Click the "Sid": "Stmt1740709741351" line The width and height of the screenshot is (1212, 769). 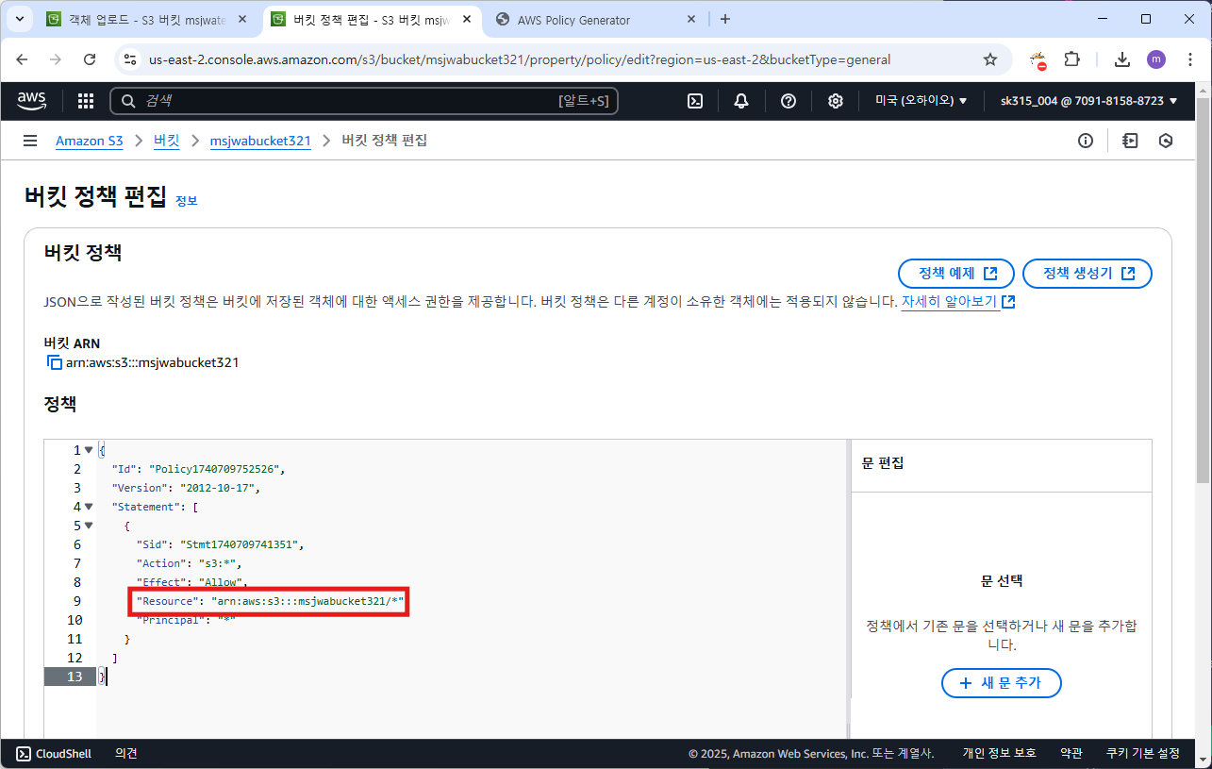click(222, 544)
